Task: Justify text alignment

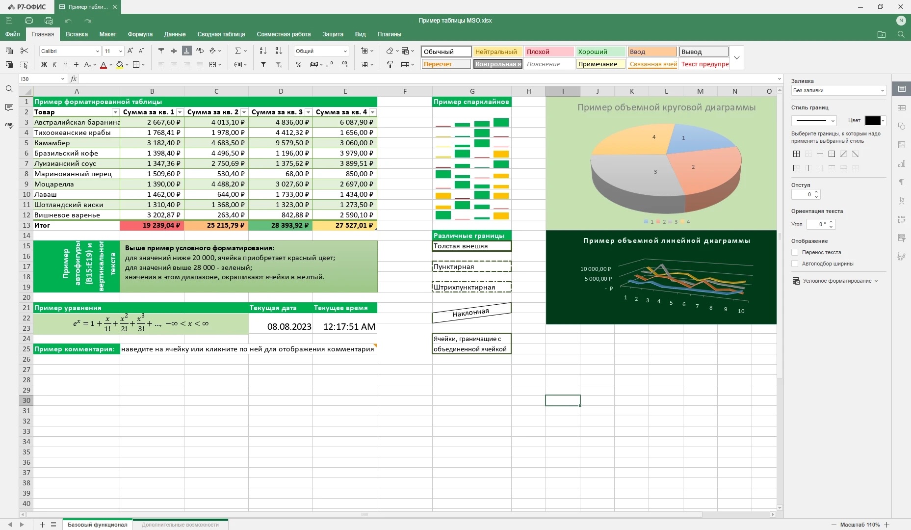Action: click(200, 64)
